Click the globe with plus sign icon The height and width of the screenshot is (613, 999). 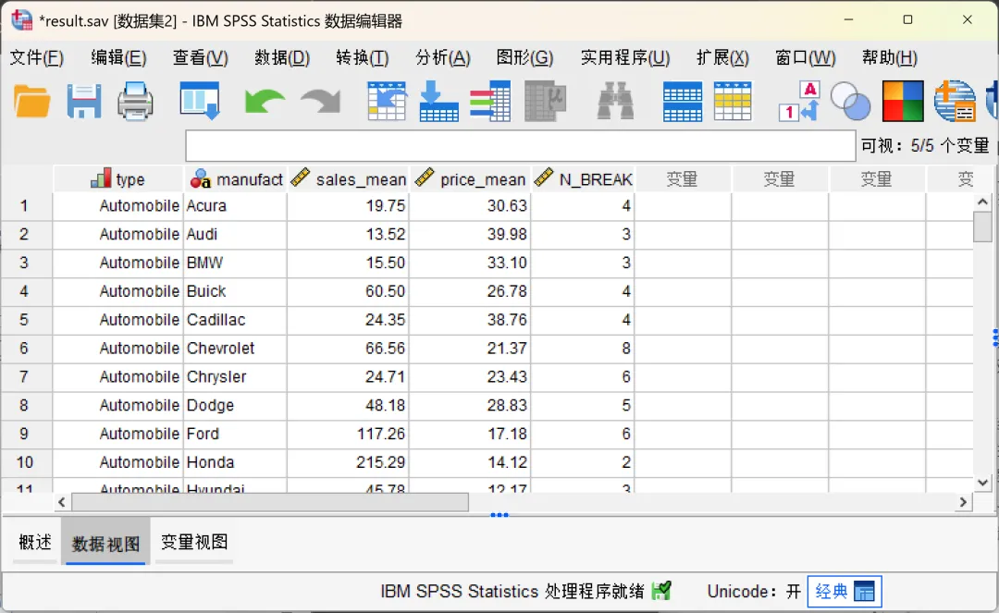click(x=955, y=101)
